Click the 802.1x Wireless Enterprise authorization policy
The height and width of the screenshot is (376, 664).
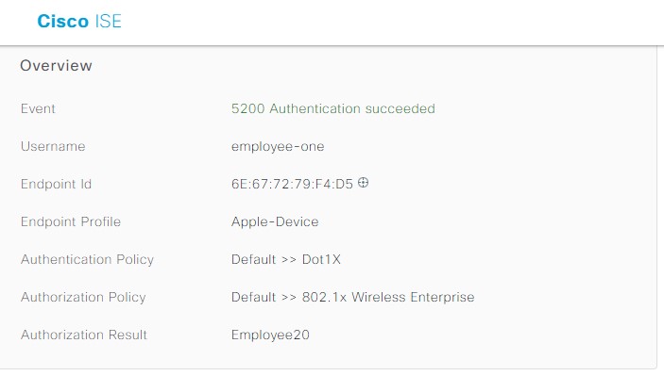click(388, 297)
